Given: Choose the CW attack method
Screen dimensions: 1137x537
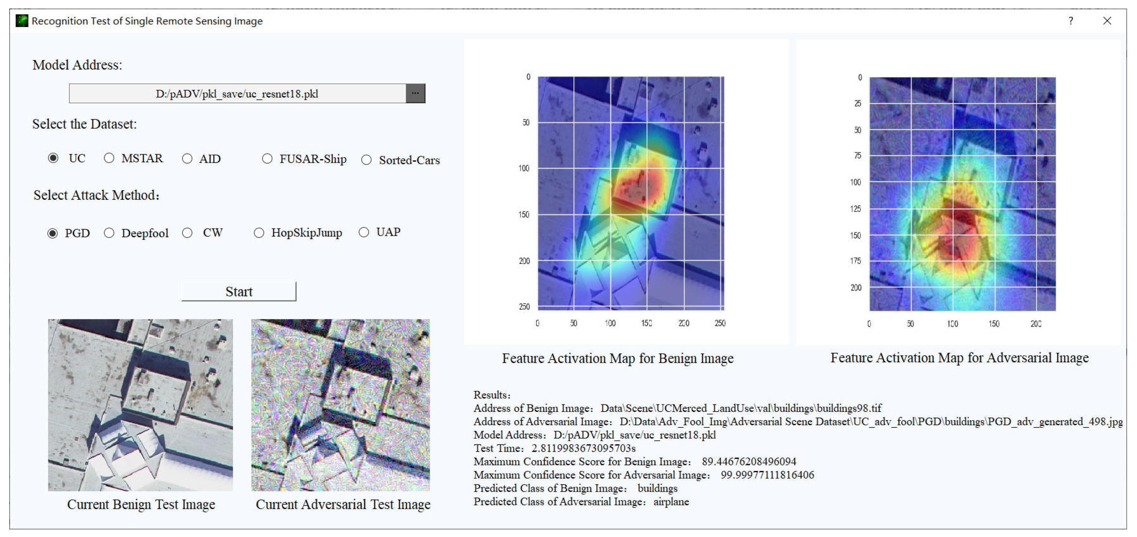Looking at the screenshot, I should 188,232.
